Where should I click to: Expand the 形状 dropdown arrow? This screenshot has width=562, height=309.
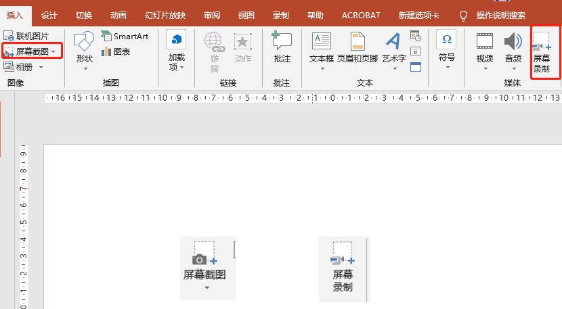(85, 68)
